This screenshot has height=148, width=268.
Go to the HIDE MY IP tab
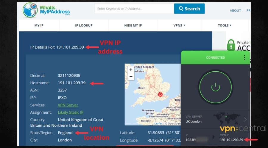(133, 25)
